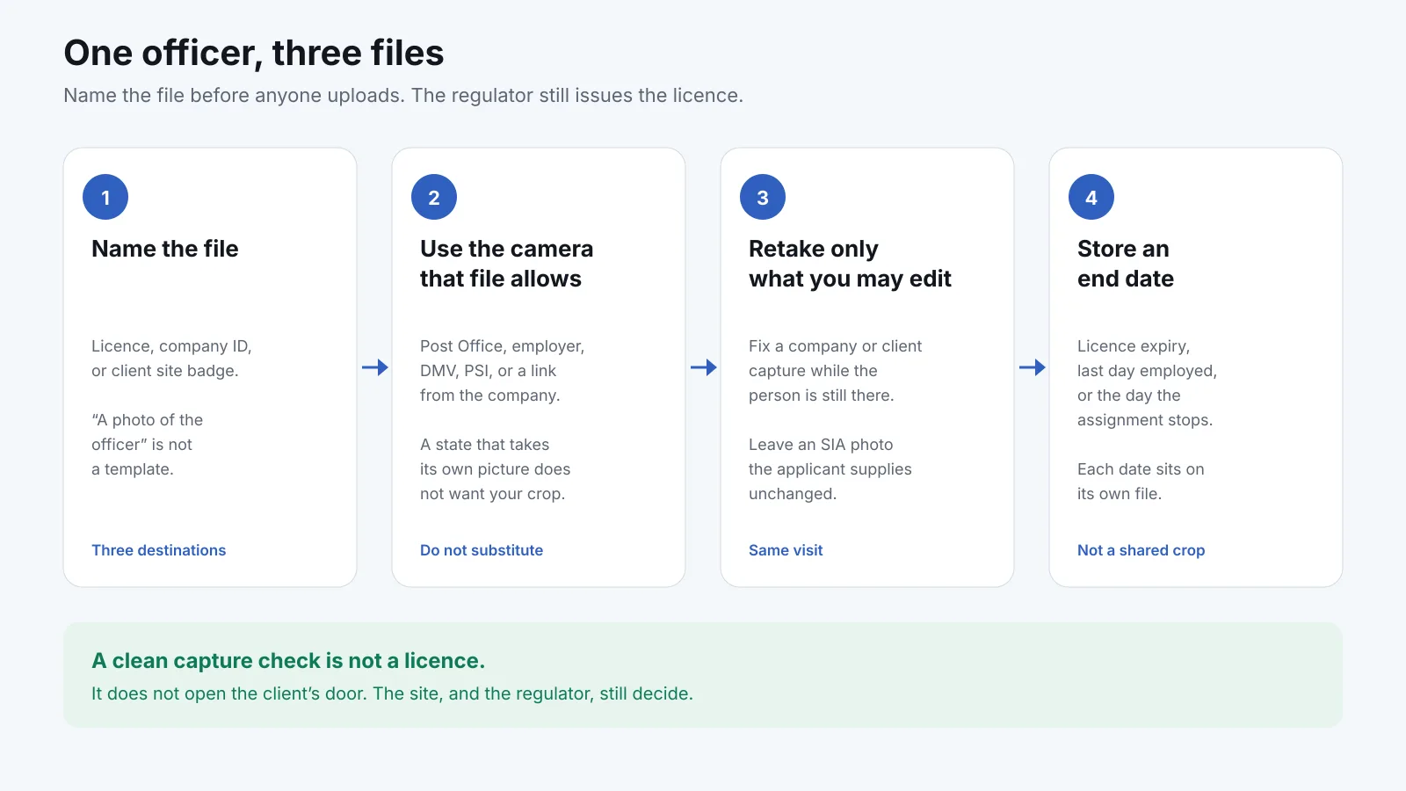Open the 'Do not substitute' link

click(x=482, y=550)
